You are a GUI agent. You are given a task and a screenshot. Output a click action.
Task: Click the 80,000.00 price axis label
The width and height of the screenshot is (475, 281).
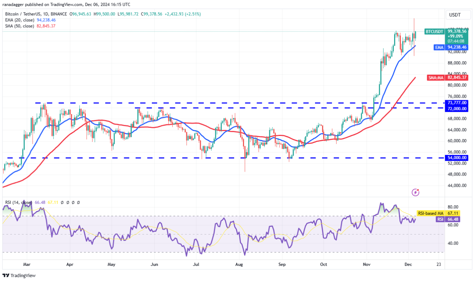coord(457,85)
